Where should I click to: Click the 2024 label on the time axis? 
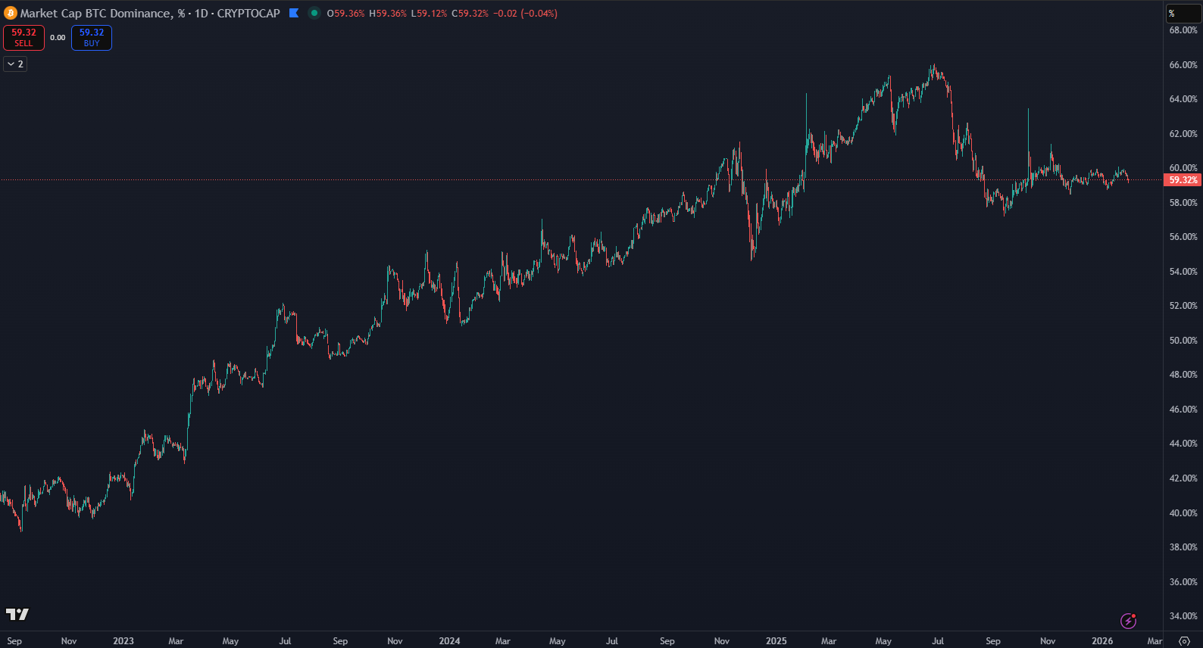[449, 641]
